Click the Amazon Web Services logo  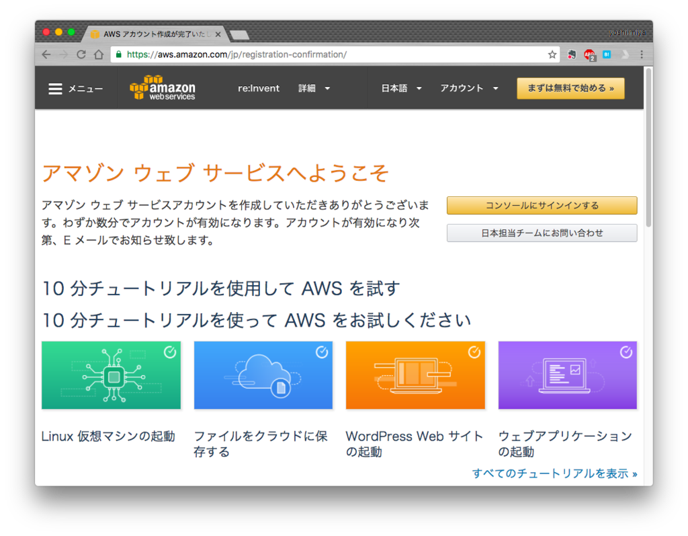click(x=163, y=88)
